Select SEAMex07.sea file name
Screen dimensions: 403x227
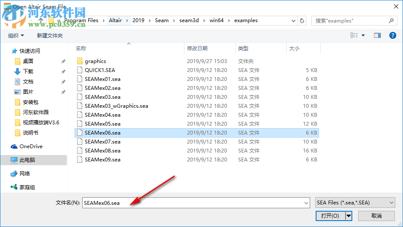click(103, 142)
